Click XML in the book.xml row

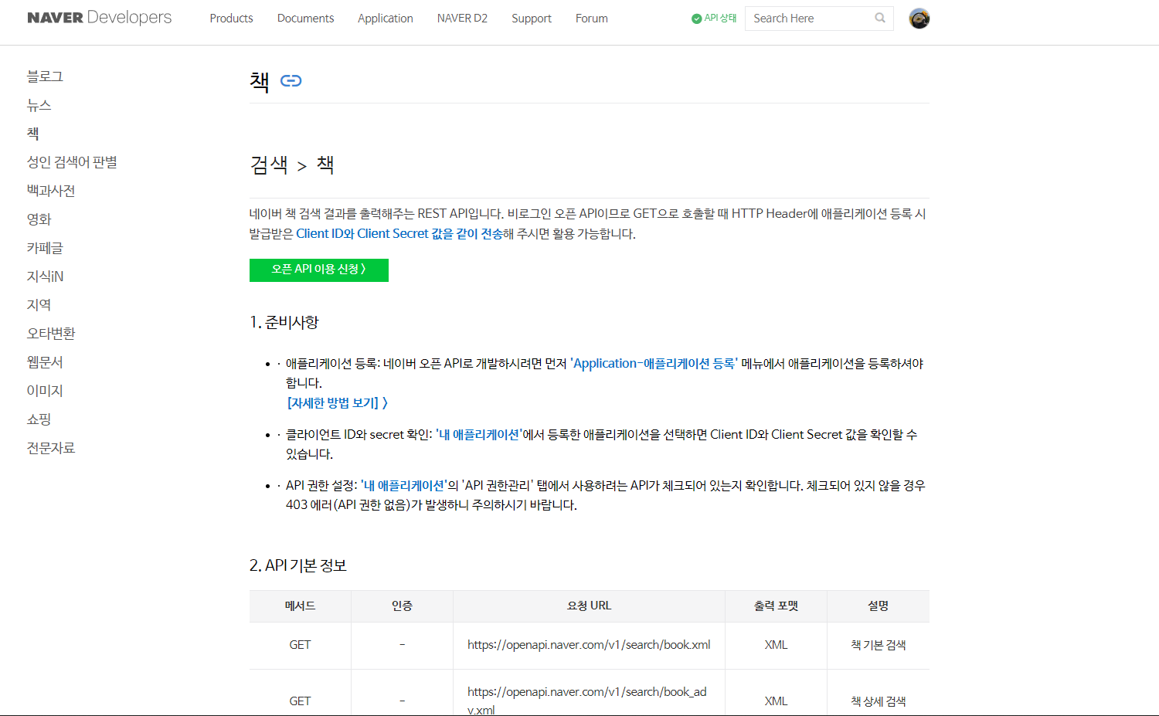pos(776,645)
